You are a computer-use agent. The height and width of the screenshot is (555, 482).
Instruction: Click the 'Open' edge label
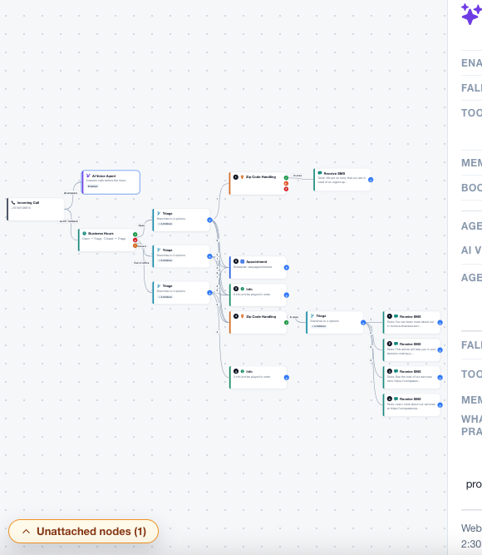click(141, 225)
